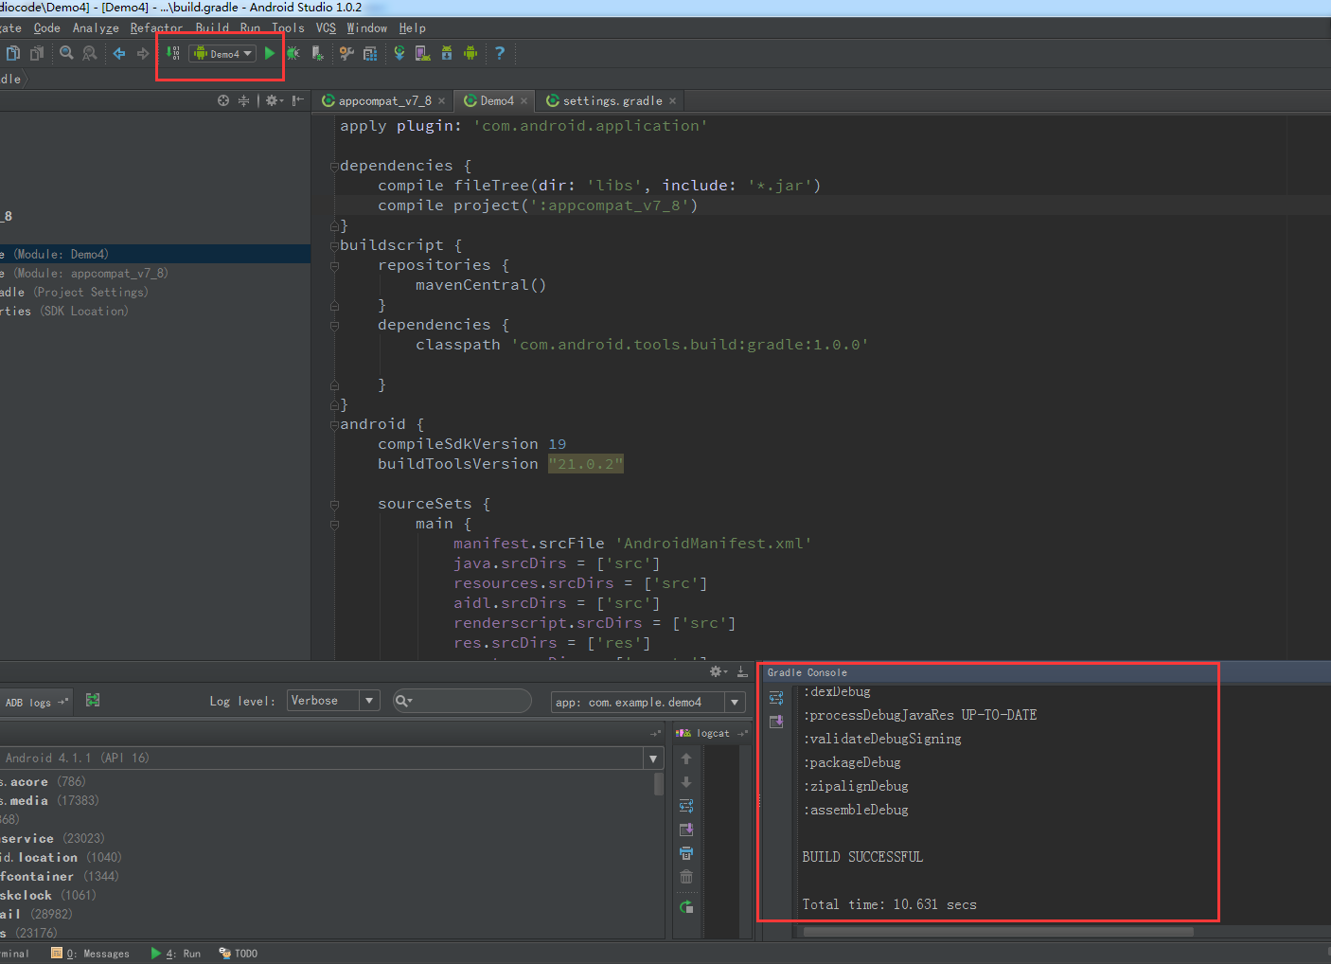Select the (Project Settings) tree row

click(155, 292)
